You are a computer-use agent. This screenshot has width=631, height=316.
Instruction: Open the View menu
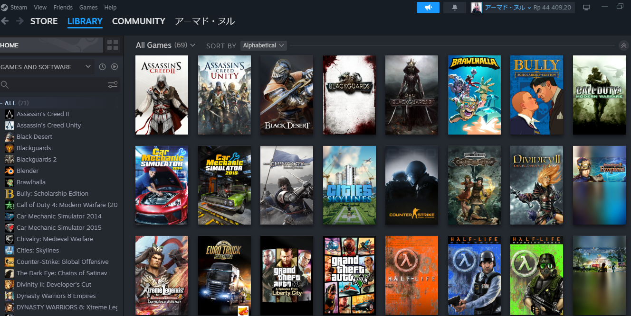point(40,8)
